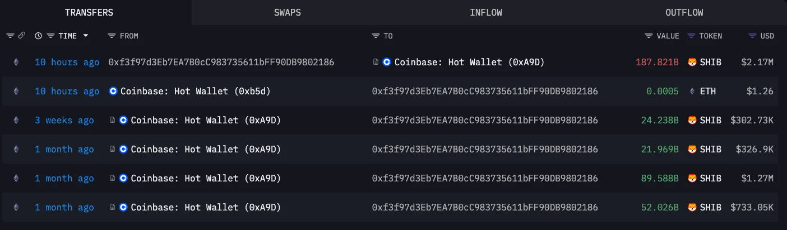Open the leftmost filter icon in the header
Image resolution: width=787 pixels, height=230 pixels.
coord(10,36)
